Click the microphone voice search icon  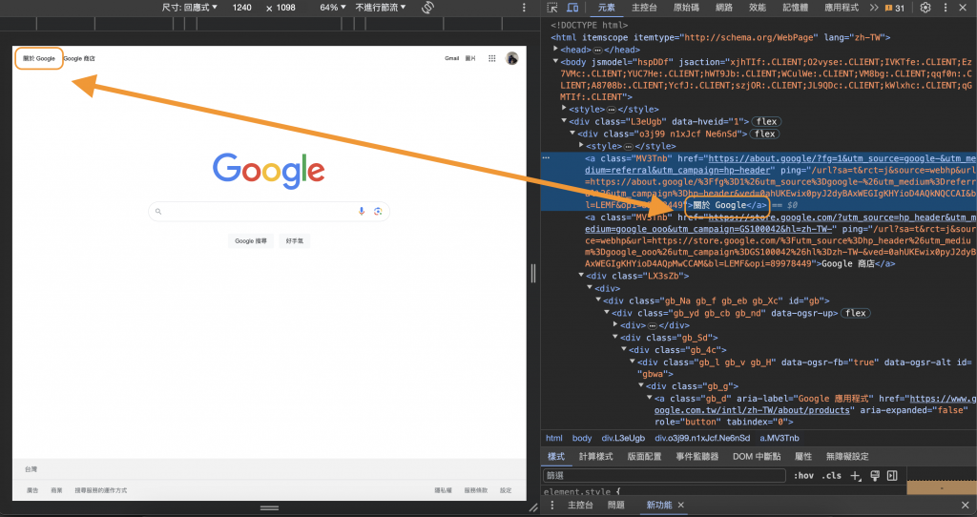(x=362, y=211)
